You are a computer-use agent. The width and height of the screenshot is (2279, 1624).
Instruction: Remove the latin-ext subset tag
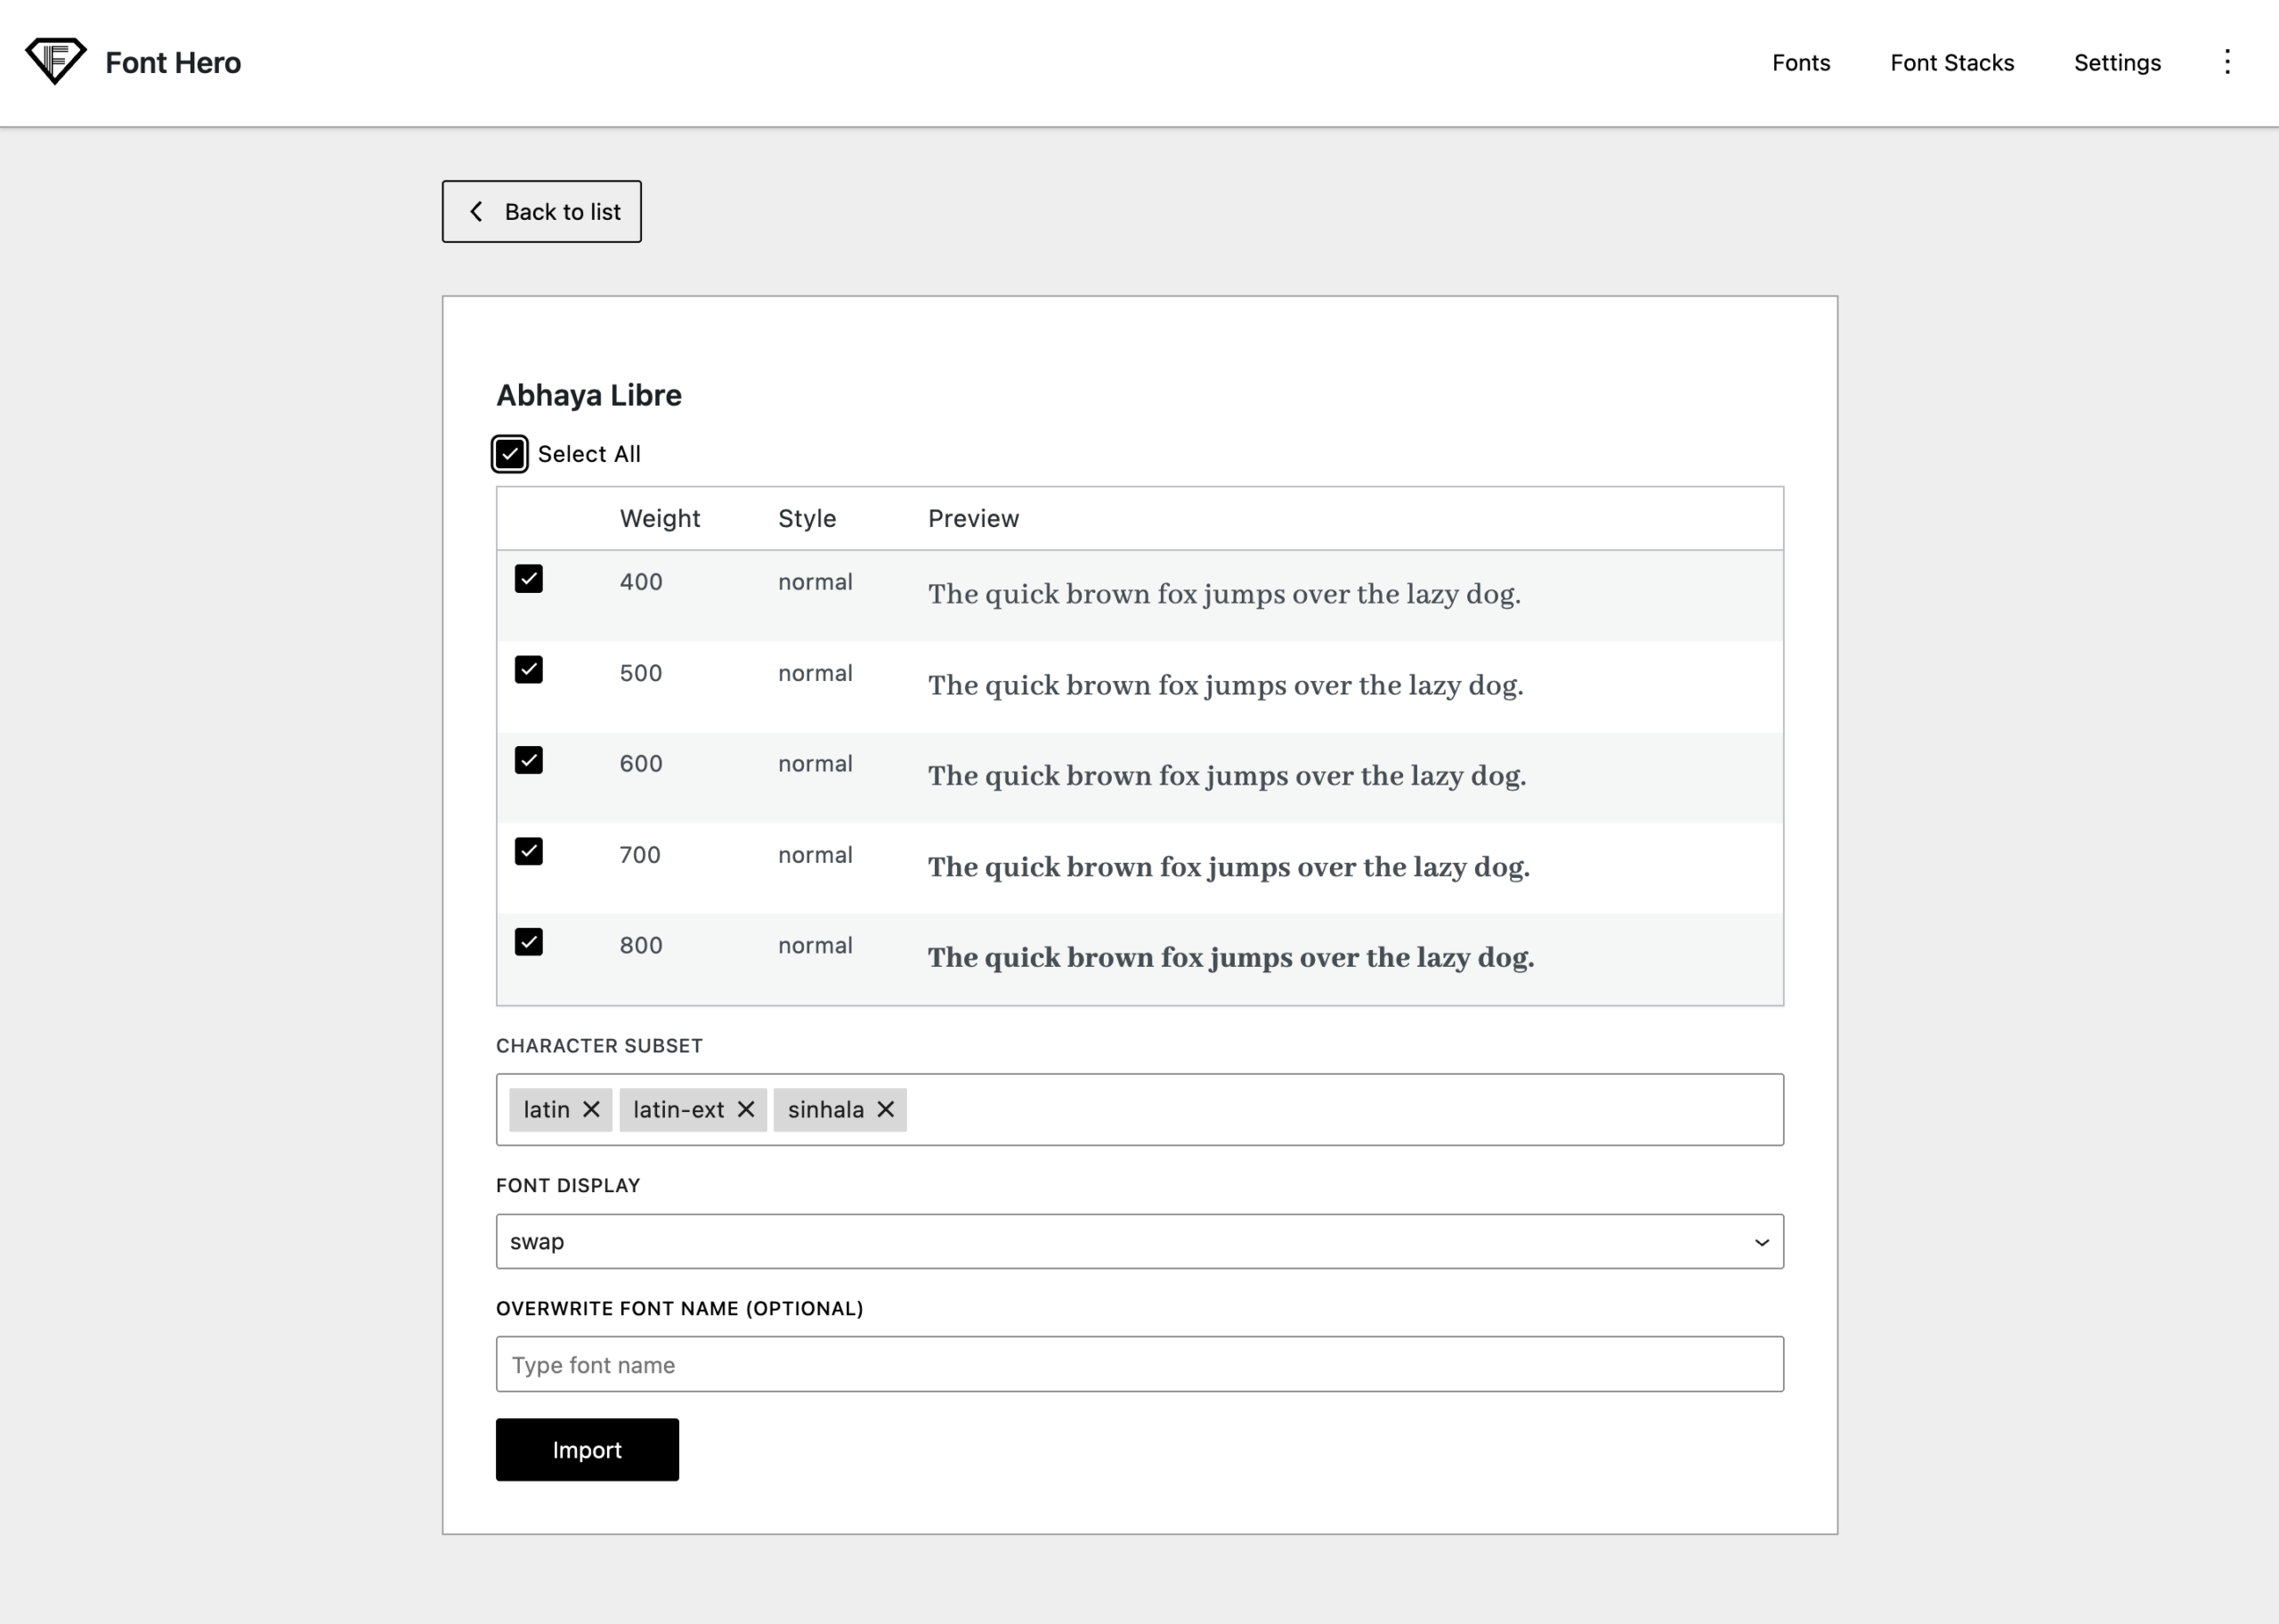click(746, 1109)
